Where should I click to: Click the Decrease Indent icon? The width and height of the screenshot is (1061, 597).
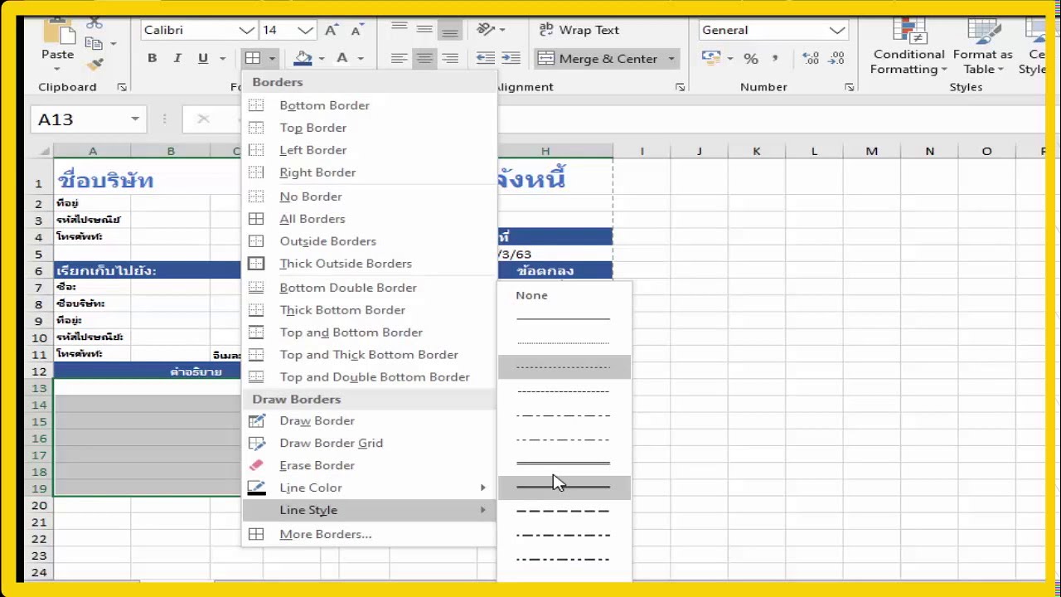[485, 58]
